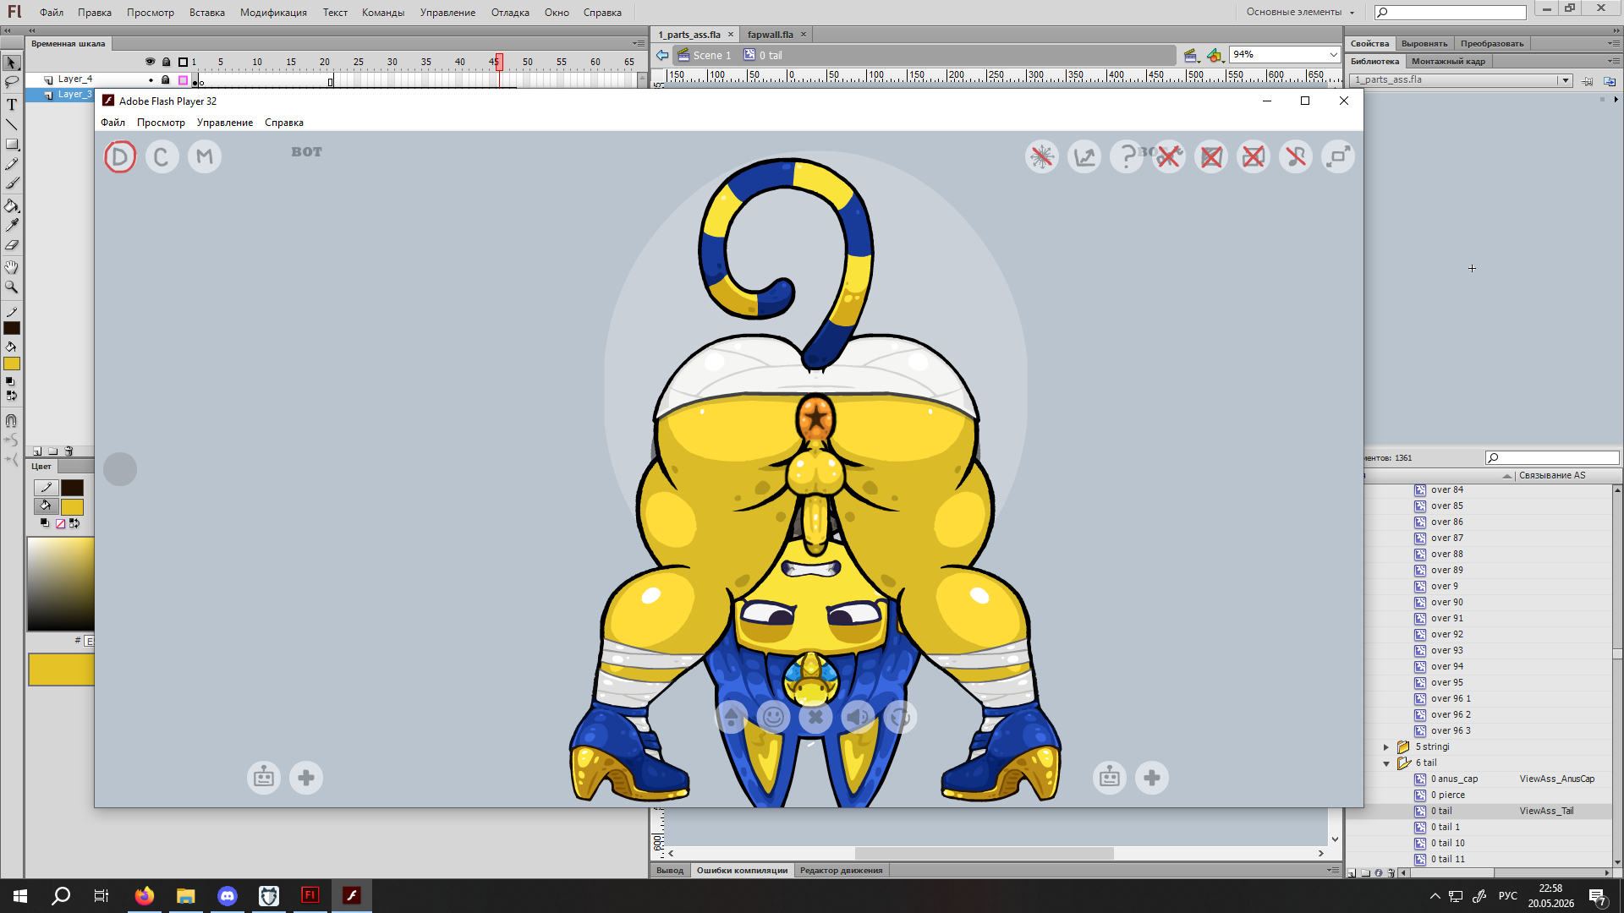The width and height of the screenshot is (1624, 913).
Task: Switch to the Преобразовать tab
Action: pyautogui.click(x=1492, y=43)
